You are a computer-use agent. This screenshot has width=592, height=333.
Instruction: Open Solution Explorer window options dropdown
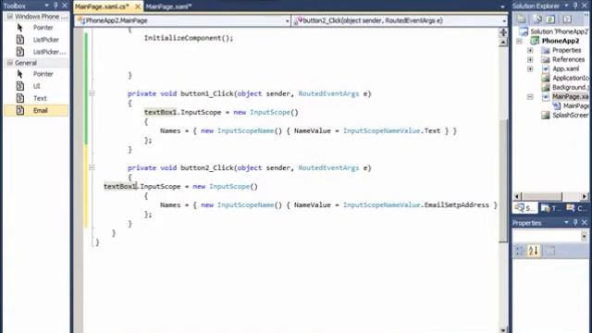(566, 6)
